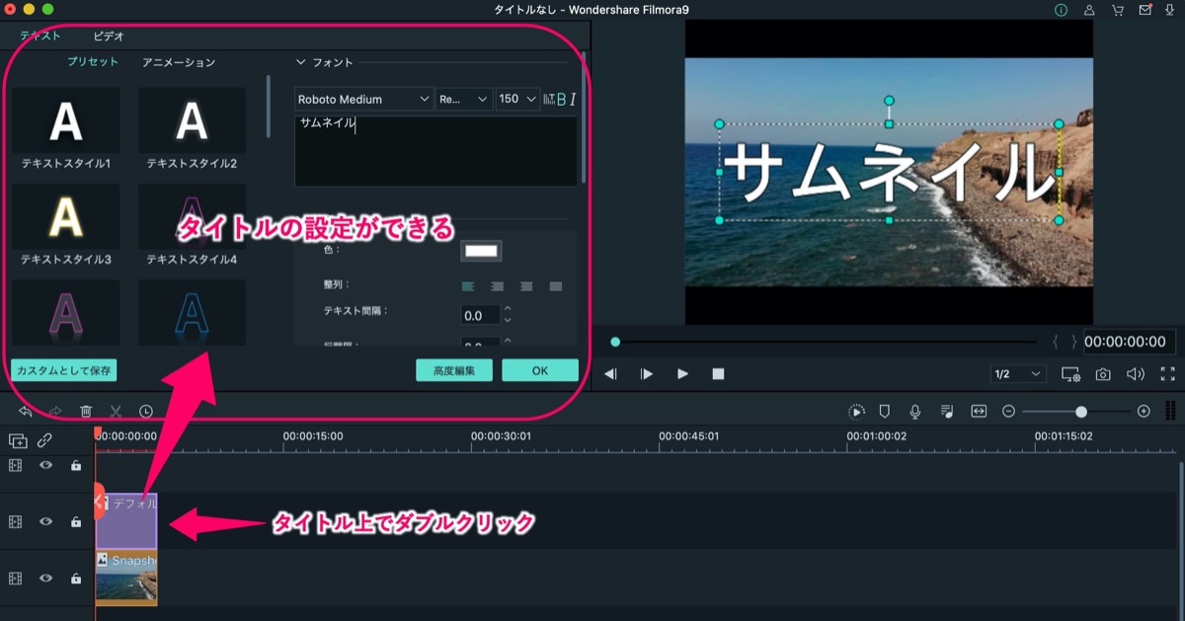Click the preview progress slider handle
Image resolution: width=1185 pixels, height=621 pixels.
(x=615, y=342)
